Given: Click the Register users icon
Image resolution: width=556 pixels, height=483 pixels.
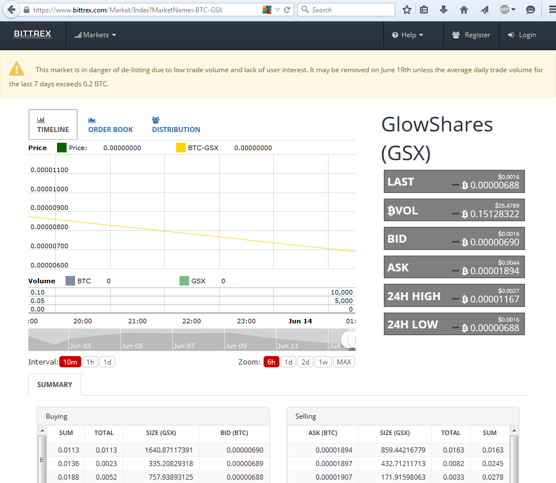Looking at the screenshot, I should pos(456,35).
